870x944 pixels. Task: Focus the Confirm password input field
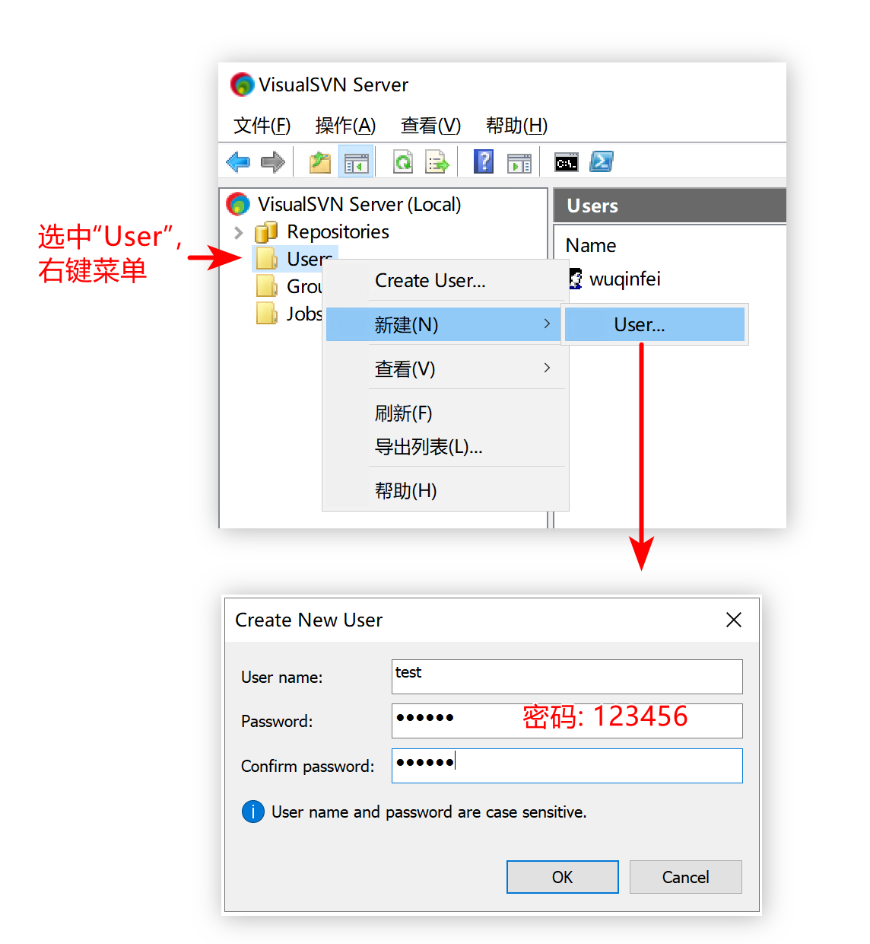click(567, 766)
